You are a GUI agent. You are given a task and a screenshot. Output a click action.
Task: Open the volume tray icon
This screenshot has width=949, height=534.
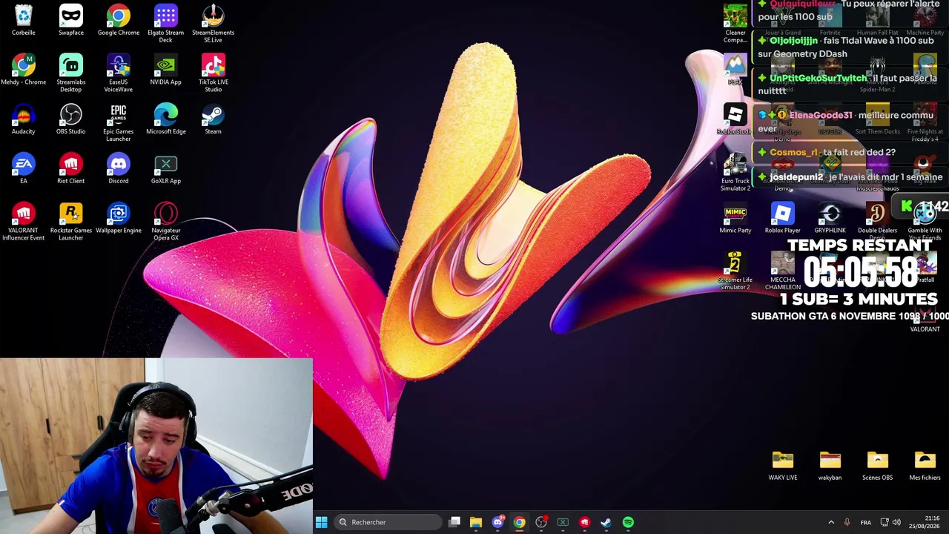tap(897, 522)
